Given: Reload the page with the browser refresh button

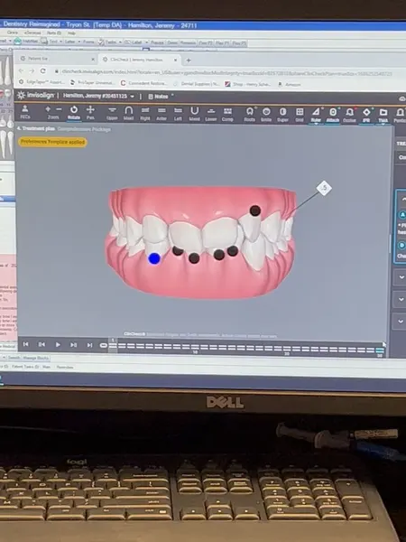Looking at the screenshot, I should pos(42,70).
